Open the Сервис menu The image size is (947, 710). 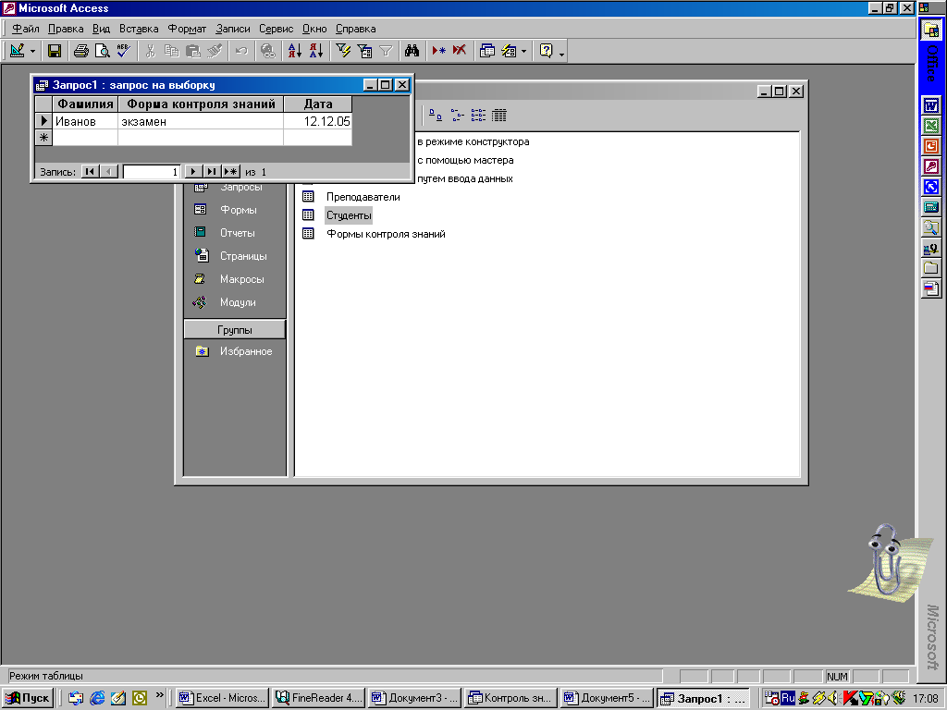(276, 29)
